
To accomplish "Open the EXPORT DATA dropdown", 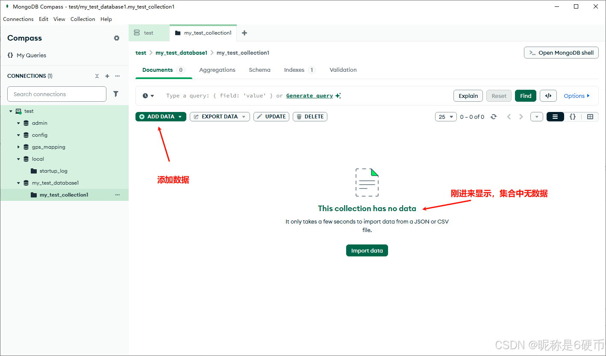I will tap(220, 117).
